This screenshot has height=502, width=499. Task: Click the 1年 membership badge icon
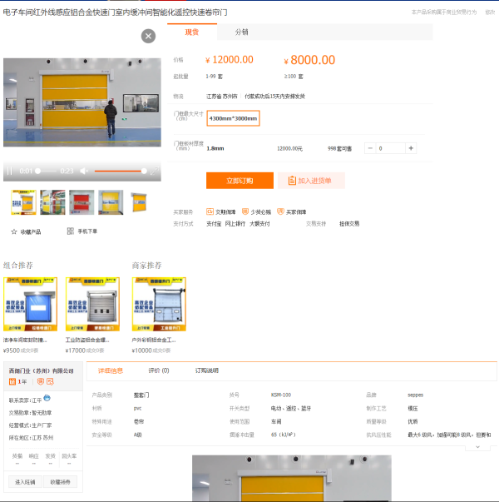pyautogui.click(x=12, y=381)
